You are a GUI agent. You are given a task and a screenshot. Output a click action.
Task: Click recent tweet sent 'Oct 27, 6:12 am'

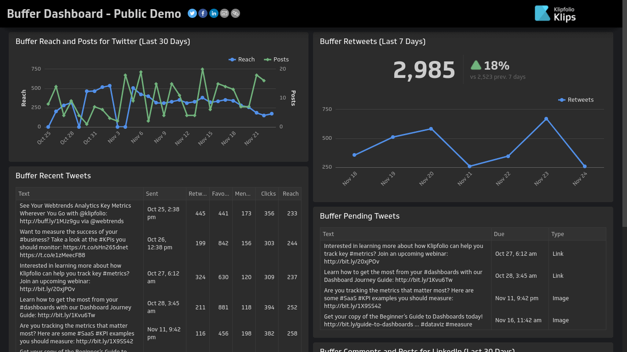pos(163,277)
